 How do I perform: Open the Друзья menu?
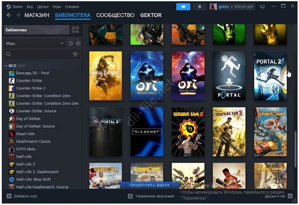[43, 7]
